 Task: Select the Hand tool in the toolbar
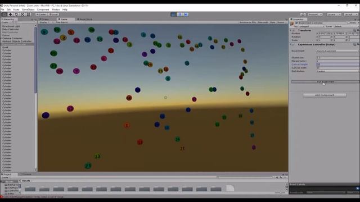(4, 14)
